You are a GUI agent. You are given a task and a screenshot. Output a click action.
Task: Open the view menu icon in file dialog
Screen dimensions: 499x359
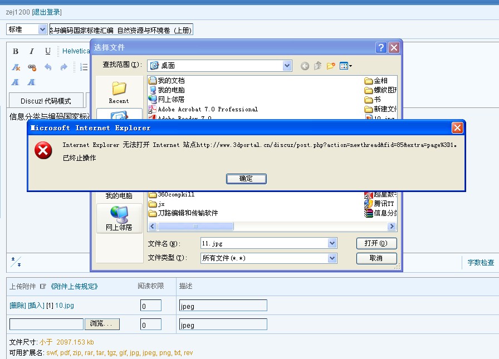[346, 66]
